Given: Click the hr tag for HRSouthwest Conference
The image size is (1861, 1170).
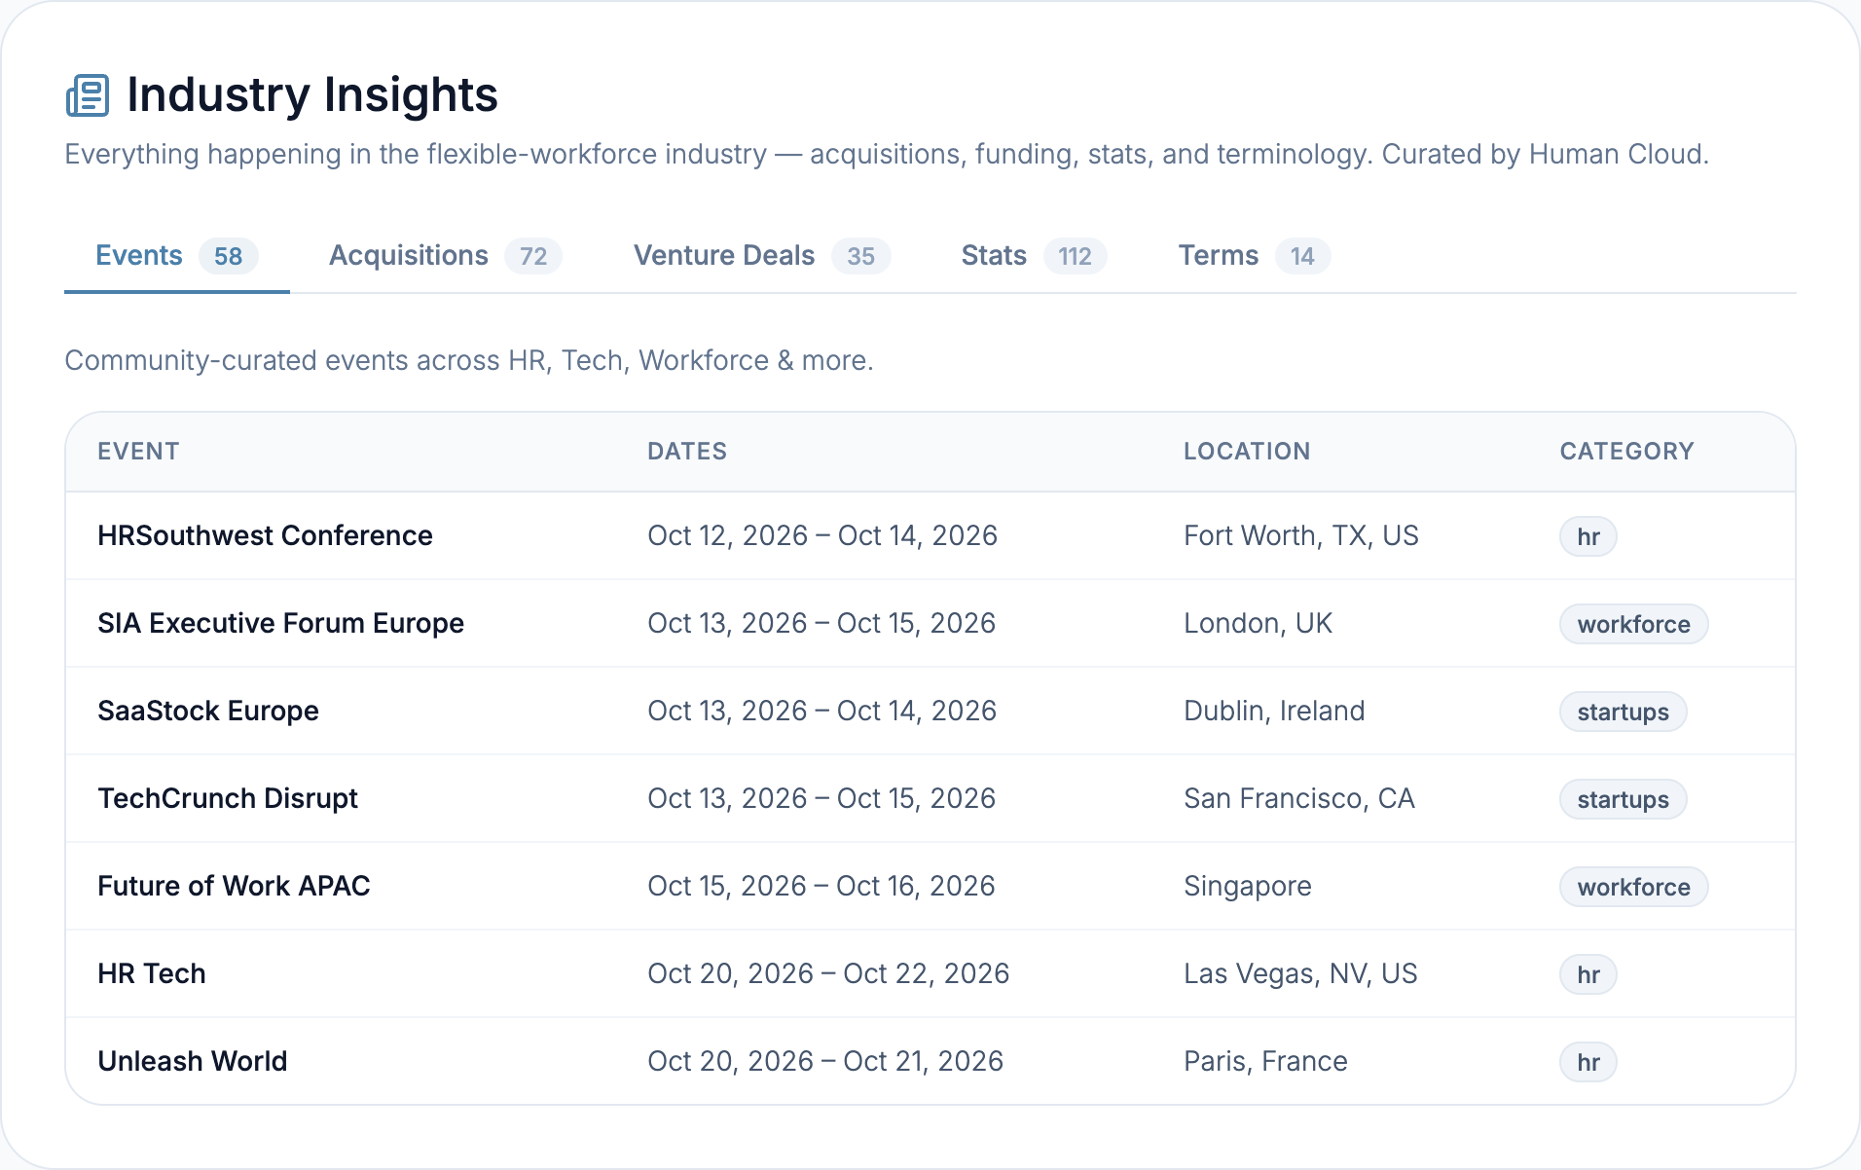Looking at the screenshot, I should tap(1588, 536).
